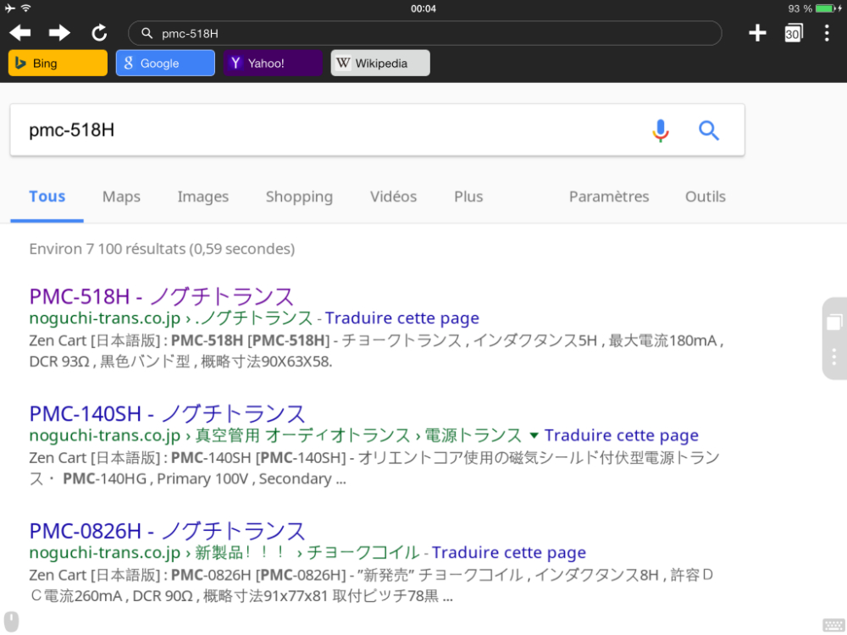The image size is (847, 635).
Task: Show keyboard with bottom-right keyboard icon
Action: tap(834, 625)
